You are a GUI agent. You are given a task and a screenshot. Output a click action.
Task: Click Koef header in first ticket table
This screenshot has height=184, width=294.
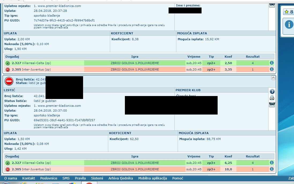click(228, 56)
